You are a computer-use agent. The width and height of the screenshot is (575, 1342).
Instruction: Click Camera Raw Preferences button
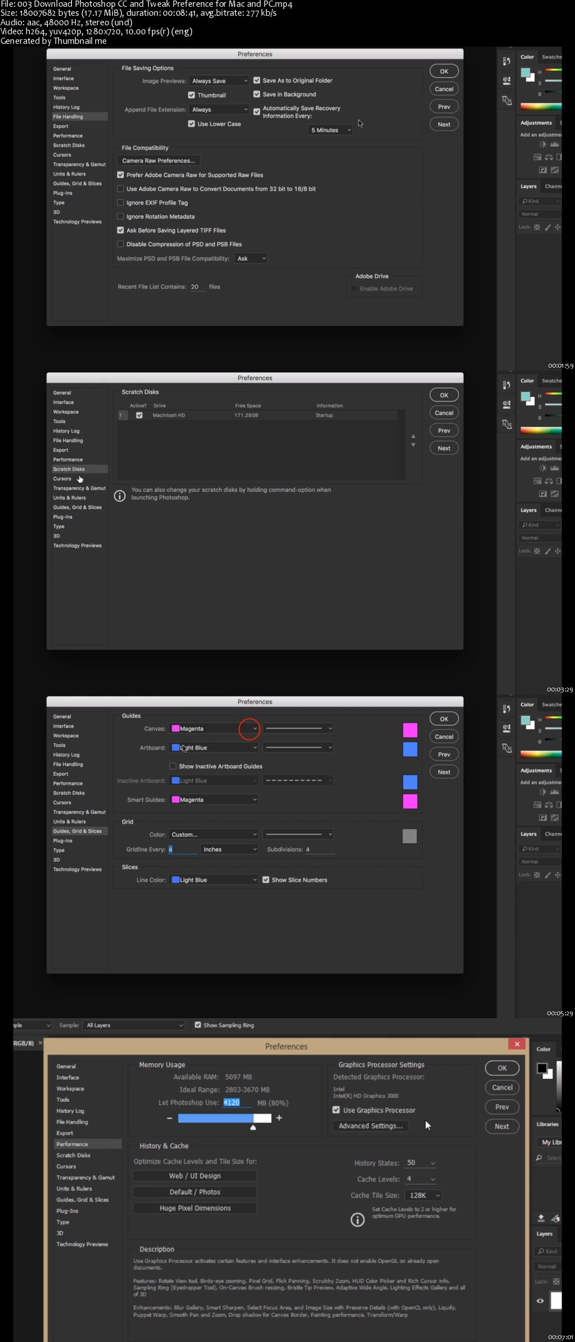pos(158,161)
